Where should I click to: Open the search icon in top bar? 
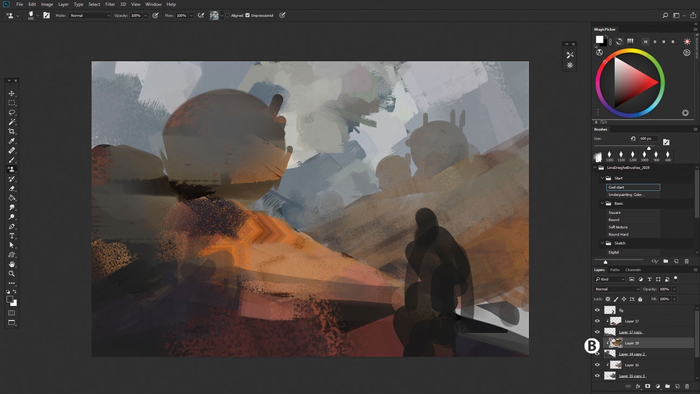[665, 16]
